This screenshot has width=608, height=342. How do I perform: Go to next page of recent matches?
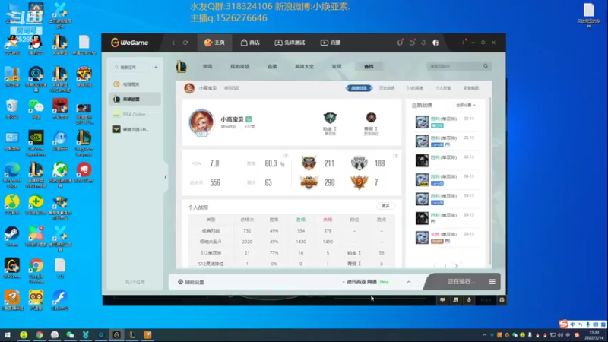[x=457, y=266]
